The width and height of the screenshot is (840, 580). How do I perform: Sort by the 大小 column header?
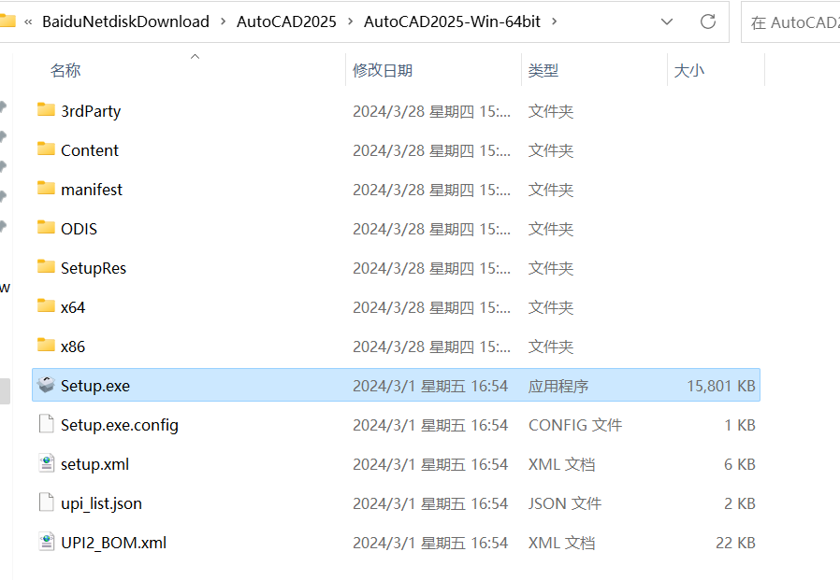[x=688, y=70]
